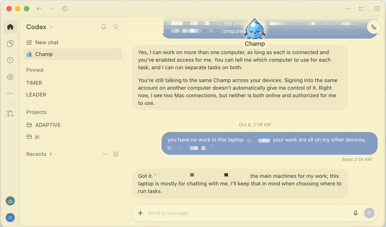Open the JC account avatar
The image size is (386, 227).
[10, 217]
